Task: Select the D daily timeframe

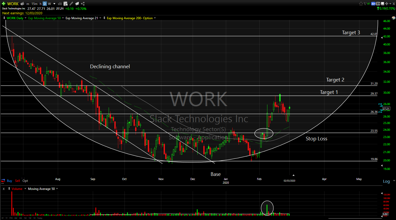Action: [45, 4]
